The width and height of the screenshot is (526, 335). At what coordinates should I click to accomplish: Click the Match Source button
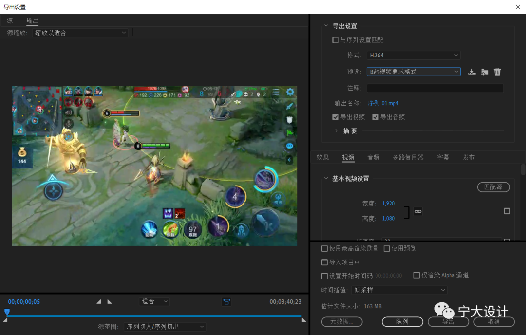[493, 187]
